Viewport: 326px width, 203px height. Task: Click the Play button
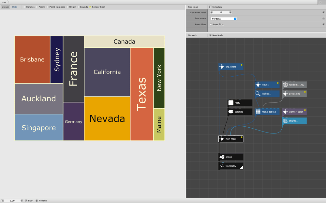pos(29,201)
